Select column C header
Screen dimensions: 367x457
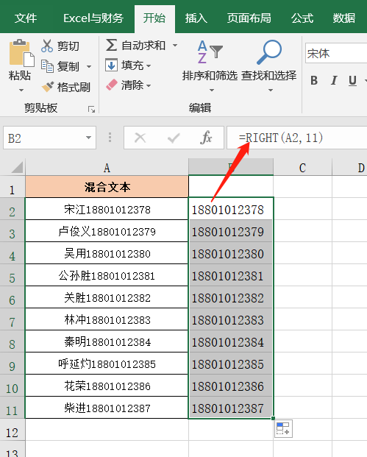point(302,167)
